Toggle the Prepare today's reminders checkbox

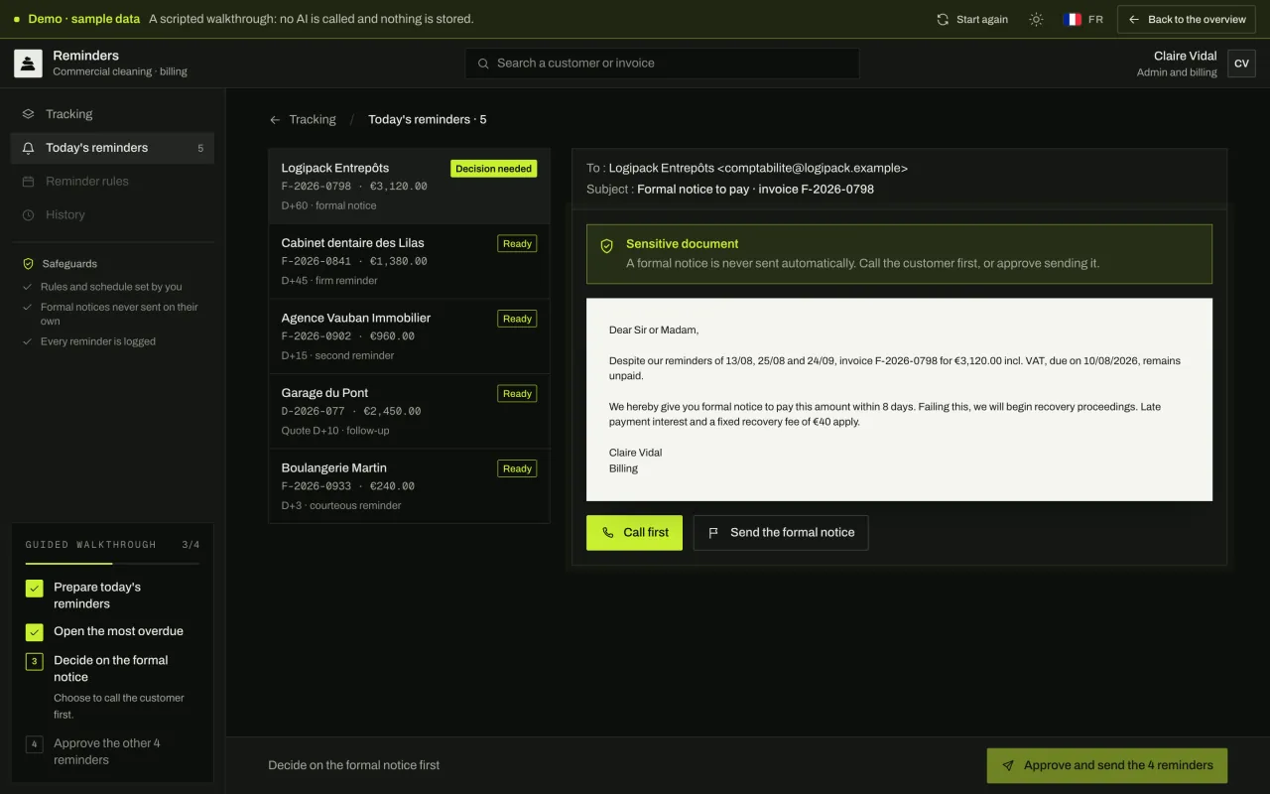pos(35,589)
